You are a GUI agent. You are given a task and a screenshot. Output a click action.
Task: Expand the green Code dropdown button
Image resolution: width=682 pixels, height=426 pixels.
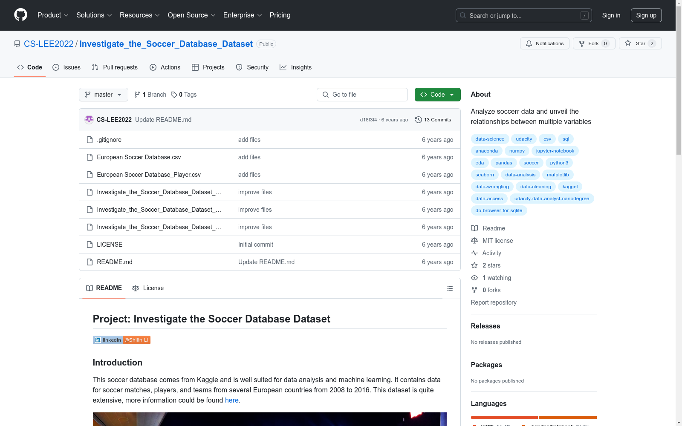[x=437, y=95]
